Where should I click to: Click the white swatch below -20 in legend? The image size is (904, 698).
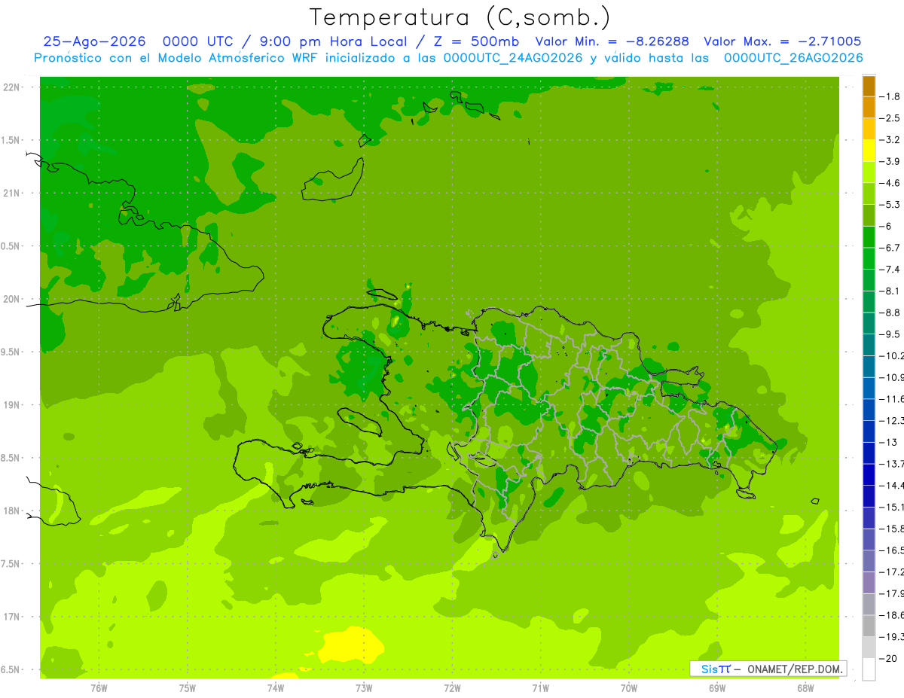(x=869, y=669)
